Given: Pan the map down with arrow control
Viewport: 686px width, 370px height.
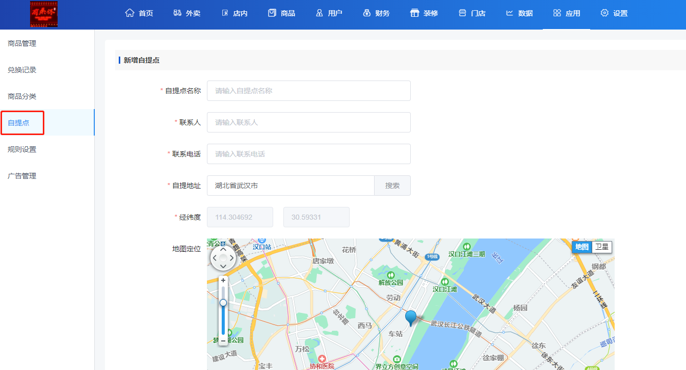Looking at the screenshot, I should tap(223, 266).
